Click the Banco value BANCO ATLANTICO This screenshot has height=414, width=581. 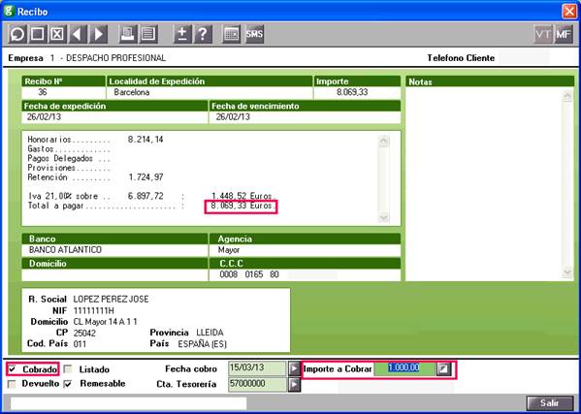pyautogui.click(x=65, y=250)
